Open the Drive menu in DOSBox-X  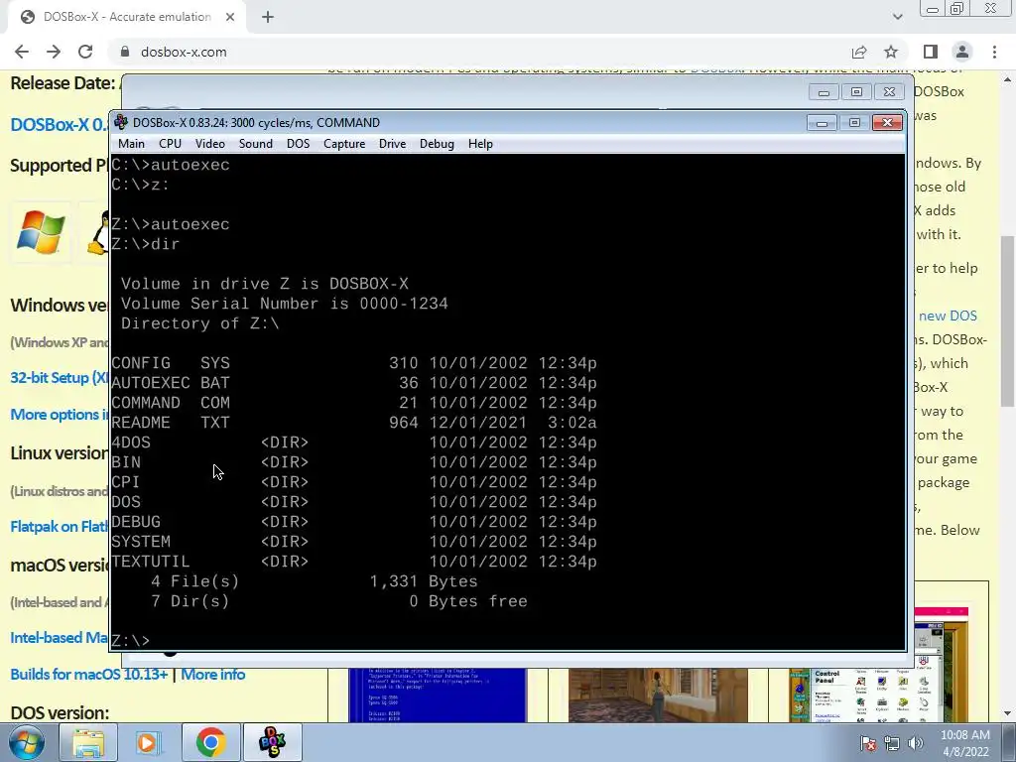click(392, 144)
